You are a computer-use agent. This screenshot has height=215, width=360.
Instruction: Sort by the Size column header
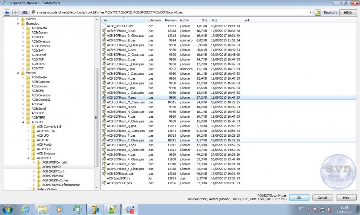coord(202,20)
